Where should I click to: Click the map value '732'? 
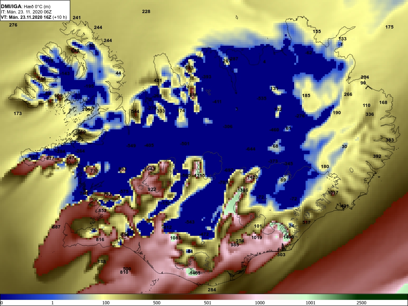click(94, 171)
